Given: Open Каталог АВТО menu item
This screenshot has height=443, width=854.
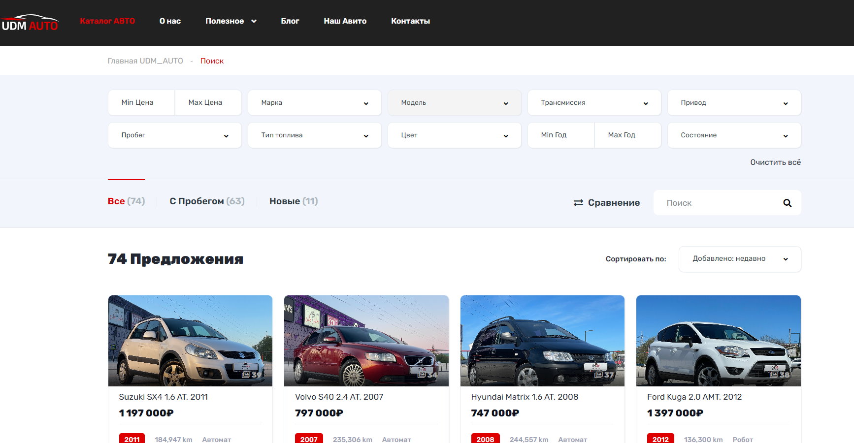Looking at the screenshot, I should [x=107, y=21].
